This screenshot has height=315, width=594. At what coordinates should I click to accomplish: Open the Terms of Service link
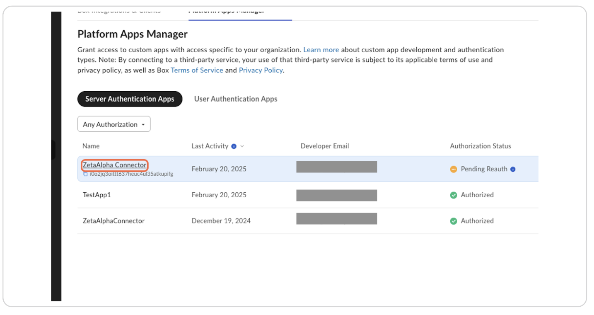(197, 70)
